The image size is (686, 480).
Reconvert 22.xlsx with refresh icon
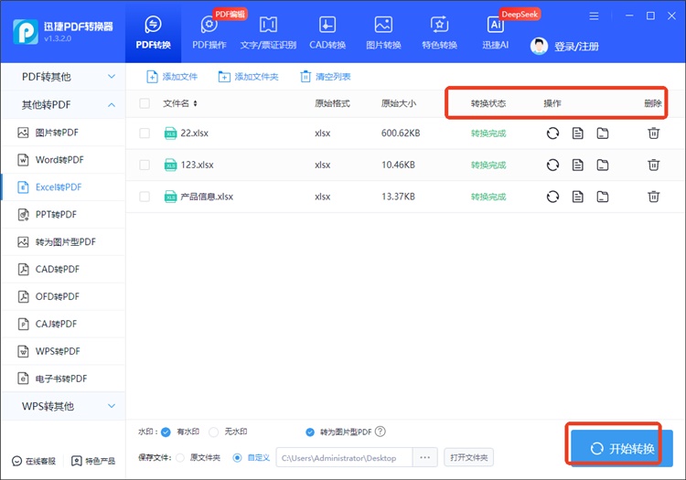pyautogui.click(x=552, y=133)
